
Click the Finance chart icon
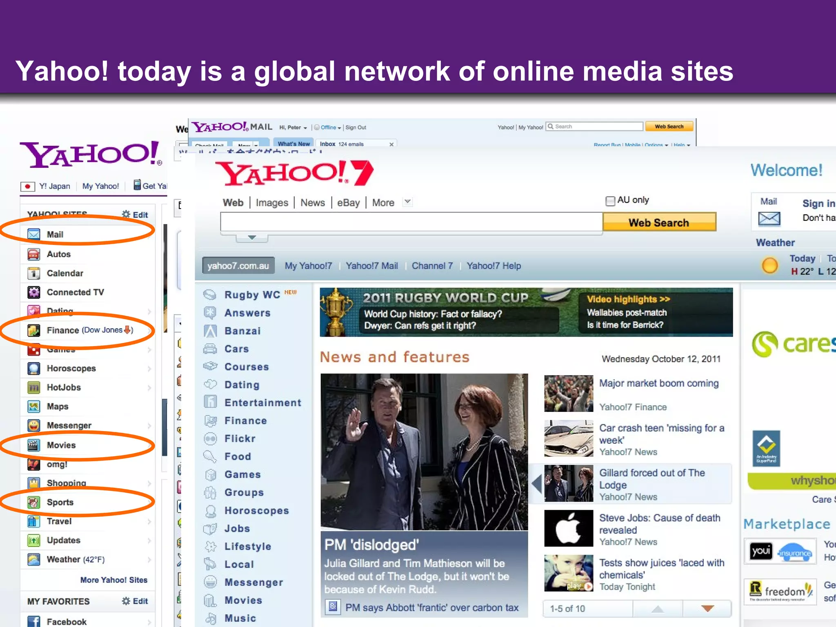tap(33, 330)
